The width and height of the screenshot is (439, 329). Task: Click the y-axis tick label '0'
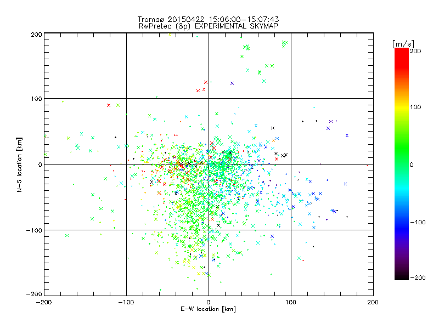click(40, 164)
